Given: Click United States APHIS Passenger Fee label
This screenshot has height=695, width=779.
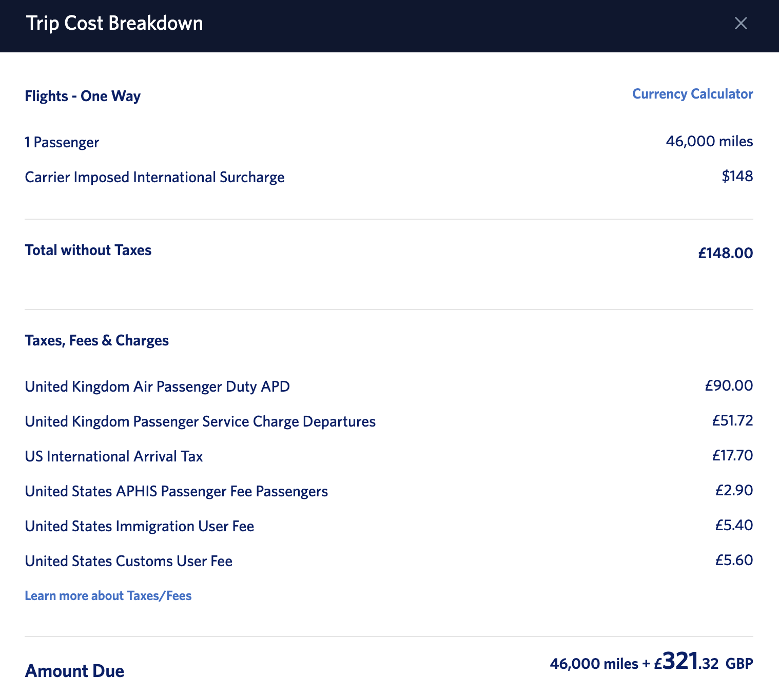Looking at the screenshot, I should point(176,491).
